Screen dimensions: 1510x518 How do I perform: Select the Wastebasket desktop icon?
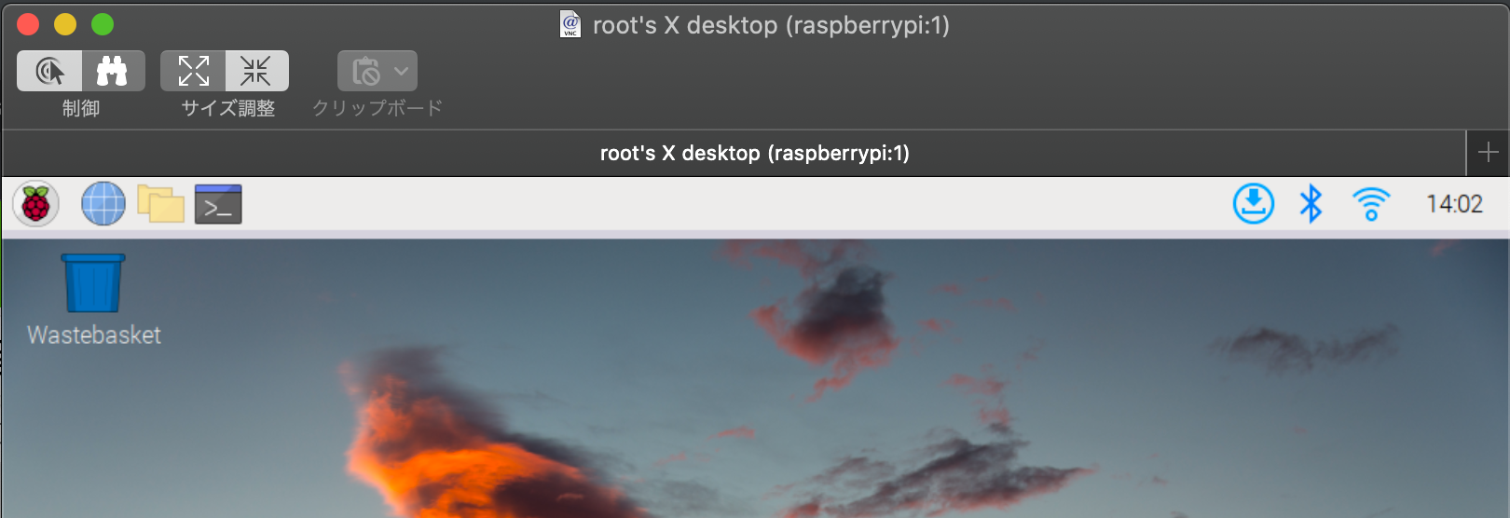93,283
